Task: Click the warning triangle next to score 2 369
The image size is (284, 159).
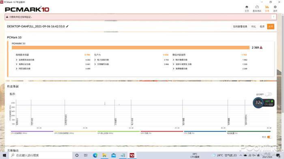Action: [x=261, y=47]
